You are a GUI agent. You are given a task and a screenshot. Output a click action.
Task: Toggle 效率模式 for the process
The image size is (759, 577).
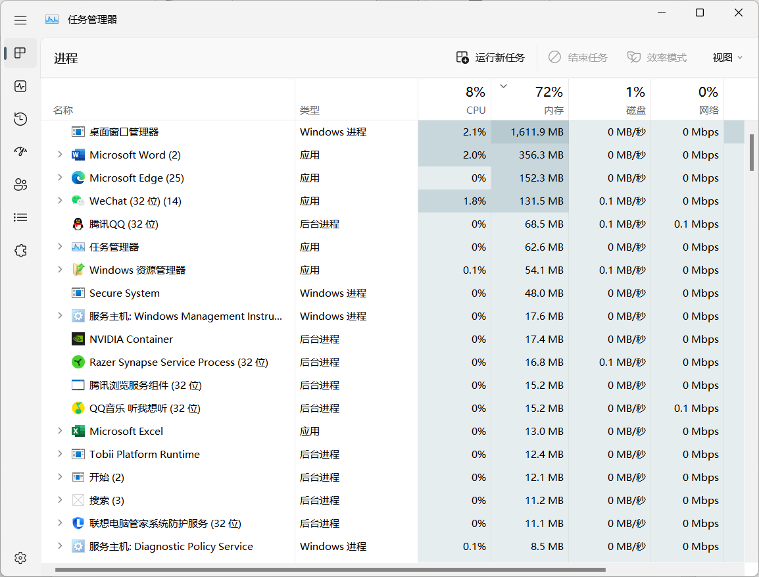tap(657, 58)
